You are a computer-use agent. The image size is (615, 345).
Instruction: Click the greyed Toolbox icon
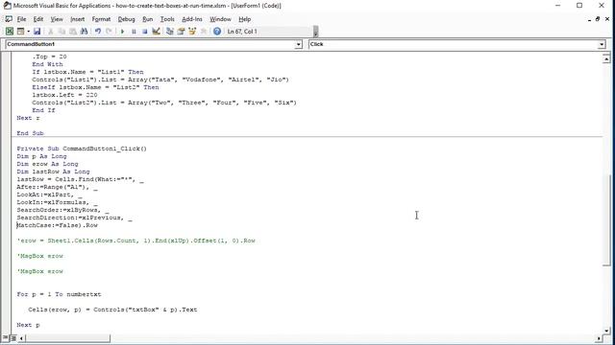(203, 32)
